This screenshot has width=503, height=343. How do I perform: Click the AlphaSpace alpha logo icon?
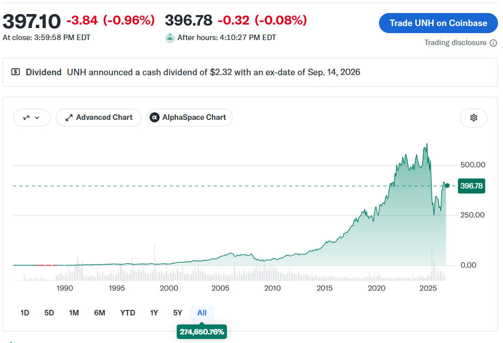click(x=155, y=118)
